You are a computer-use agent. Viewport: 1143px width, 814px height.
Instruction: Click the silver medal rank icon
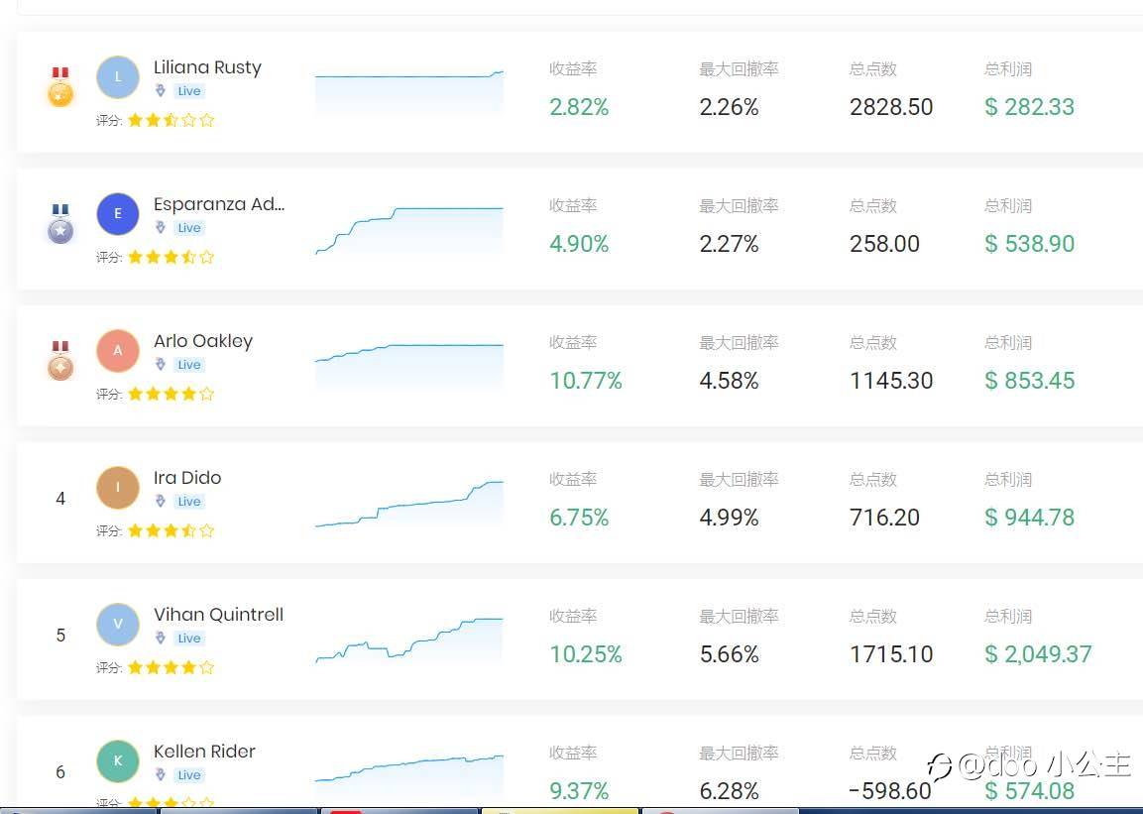pyautogui.click(x=60, y=224)
